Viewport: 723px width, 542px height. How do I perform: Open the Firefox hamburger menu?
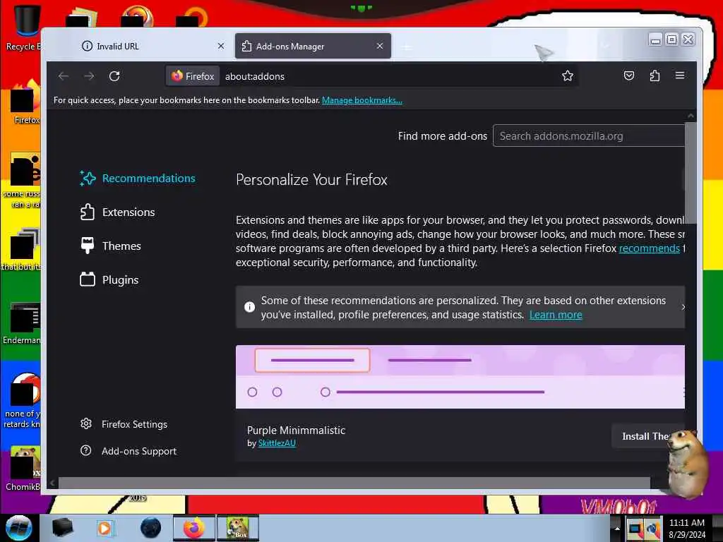[x=680, y=75]
